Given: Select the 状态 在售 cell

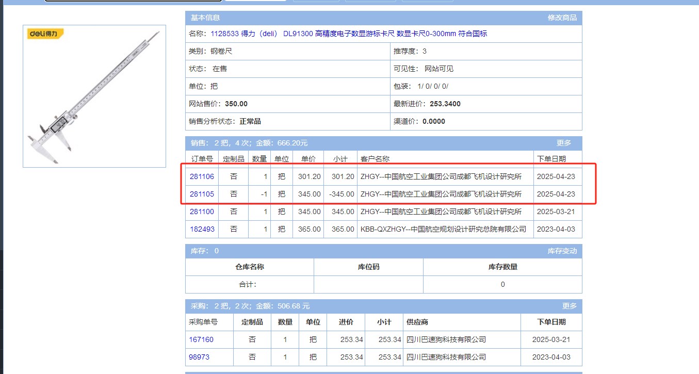Looking at the screenshot, I should (288, 69).
